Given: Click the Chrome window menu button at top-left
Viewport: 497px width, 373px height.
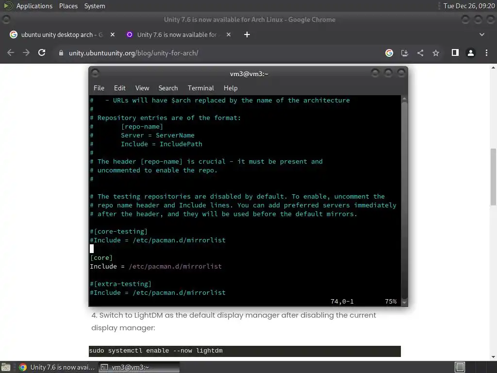Looking at the screenshot, I should click(6, 19).
